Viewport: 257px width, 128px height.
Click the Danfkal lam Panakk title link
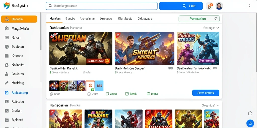63,68
